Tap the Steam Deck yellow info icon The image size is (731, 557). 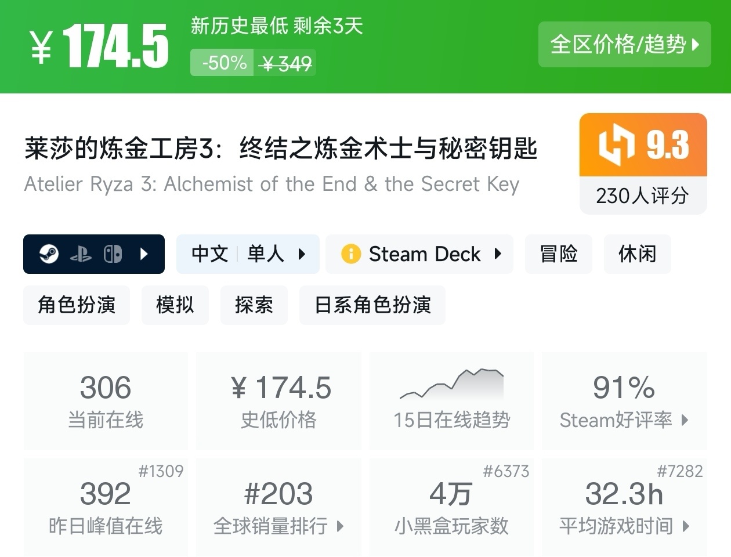point(351,254)
